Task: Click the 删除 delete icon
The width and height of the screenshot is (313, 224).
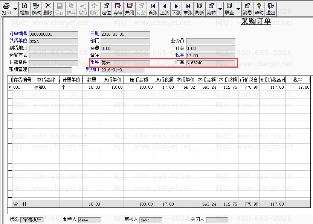Action: (48, 8)
